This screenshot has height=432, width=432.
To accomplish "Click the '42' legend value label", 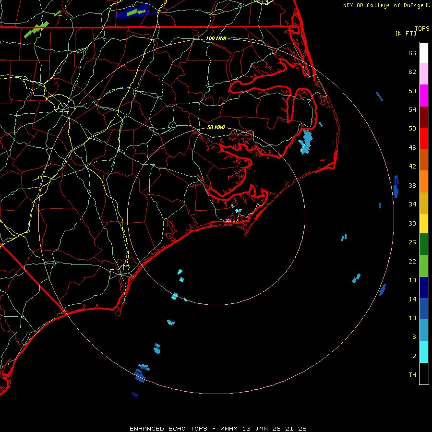I will click(x=412, y=166).
